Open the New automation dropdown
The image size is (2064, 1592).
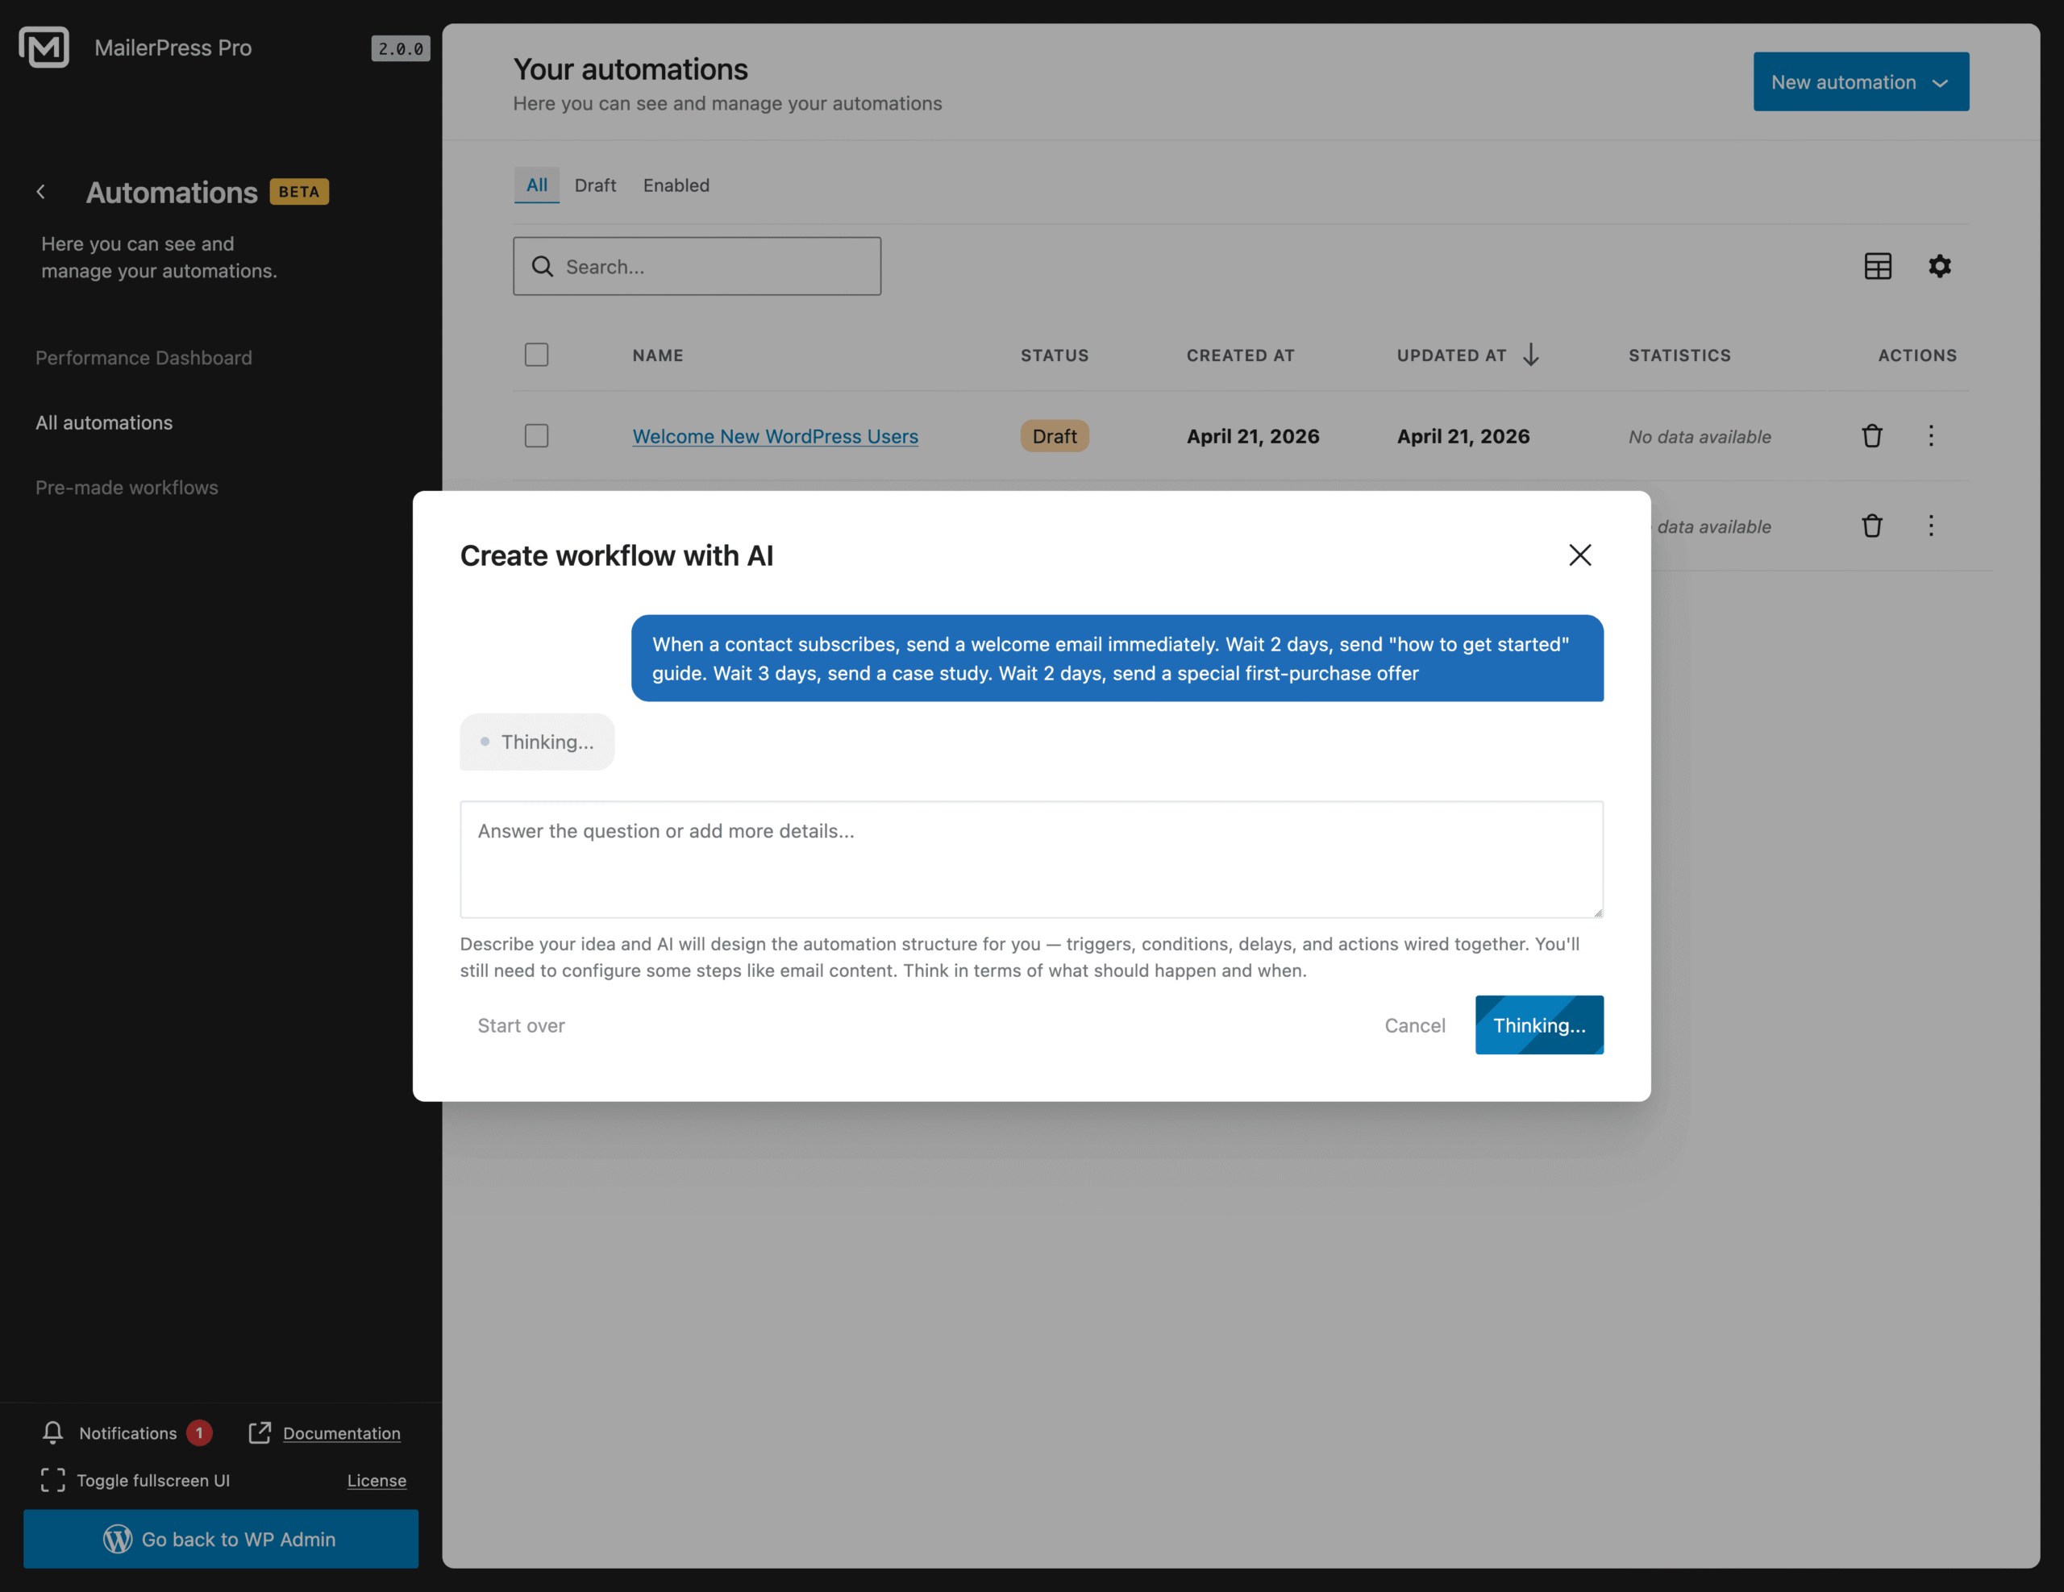[1860, 81]
